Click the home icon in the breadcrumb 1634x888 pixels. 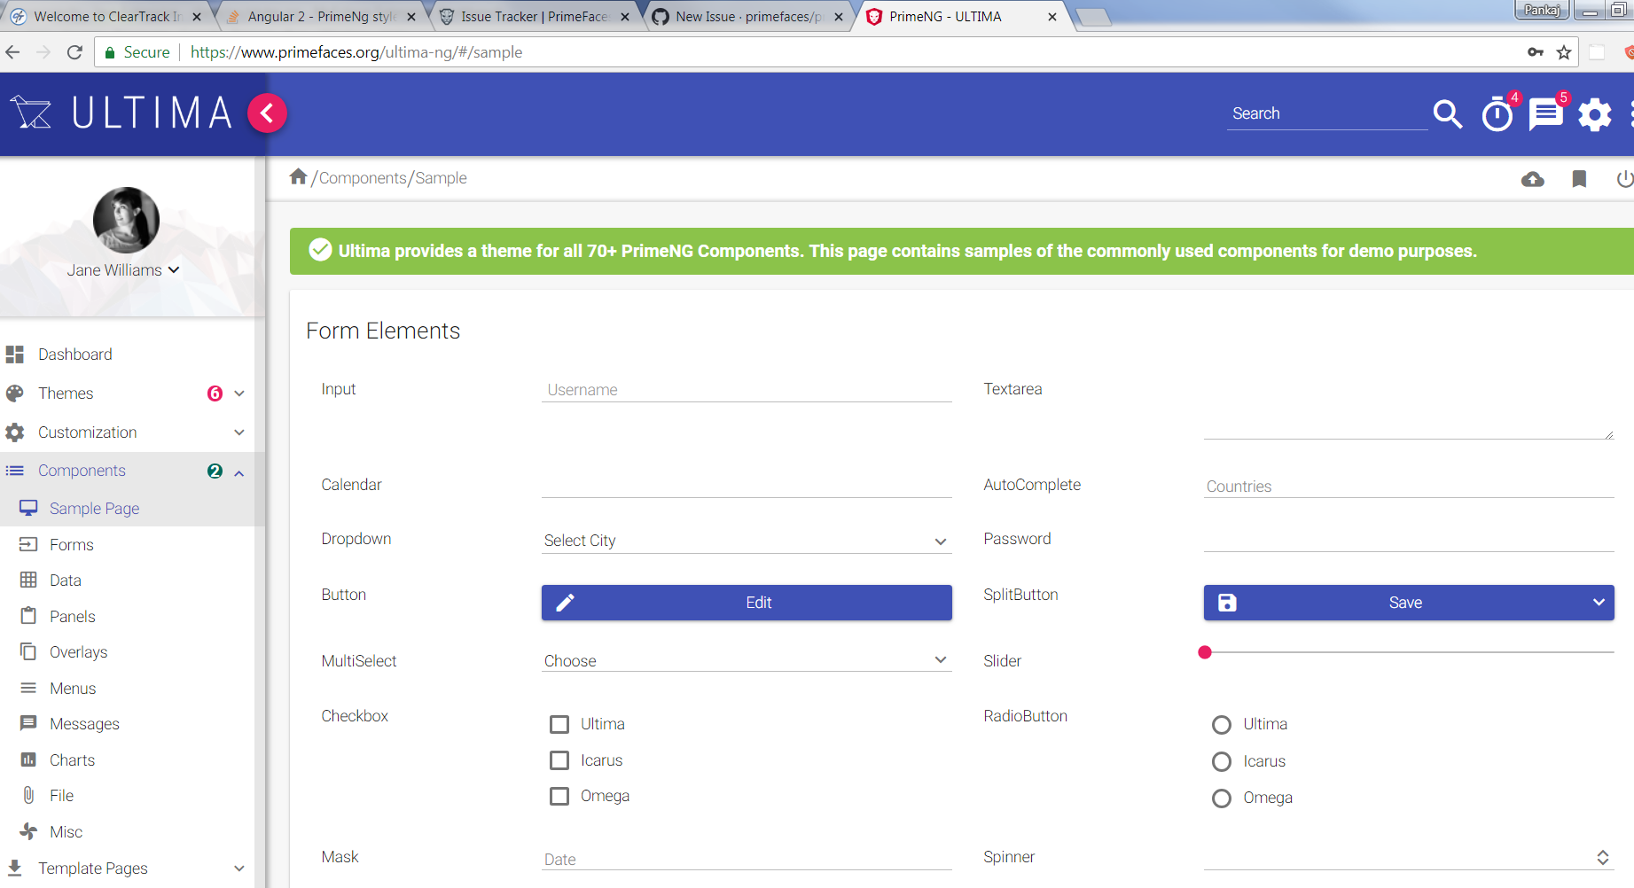coord(299,176)
